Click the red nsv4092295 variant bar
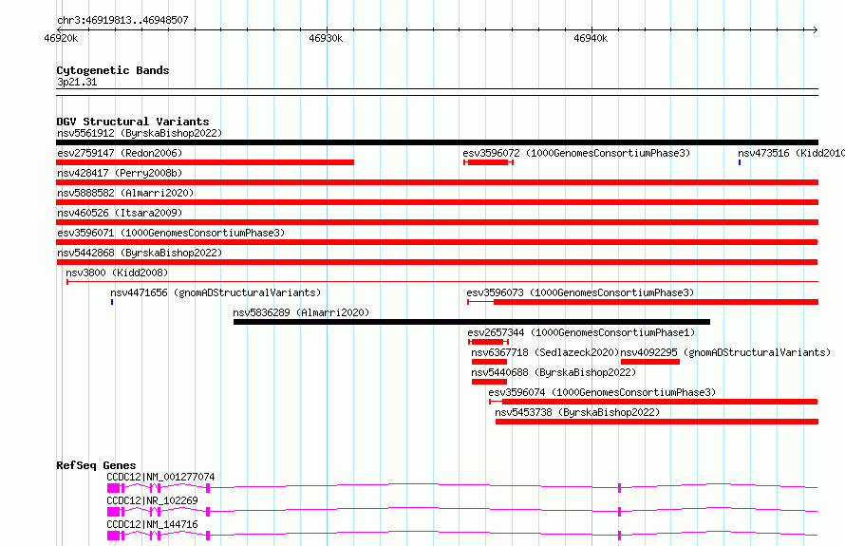Image resolution: width=845 pixels, height=546 pixels. click(650, 362)
